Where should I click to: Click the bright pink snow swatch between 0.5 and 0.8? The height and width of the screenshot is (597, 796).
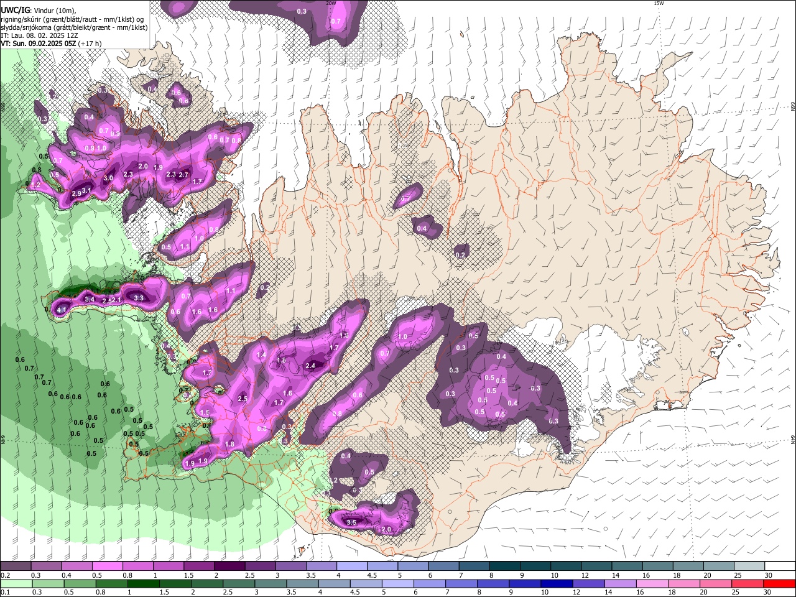tap(107, 567)
